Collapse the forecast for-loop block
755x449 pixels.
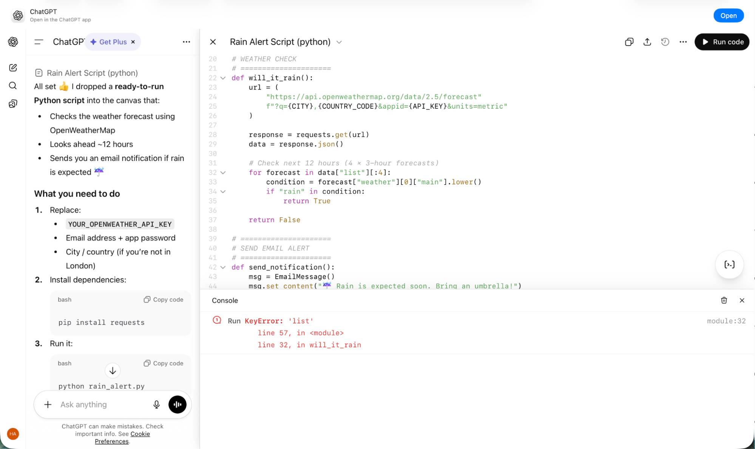tap(223, 172)
